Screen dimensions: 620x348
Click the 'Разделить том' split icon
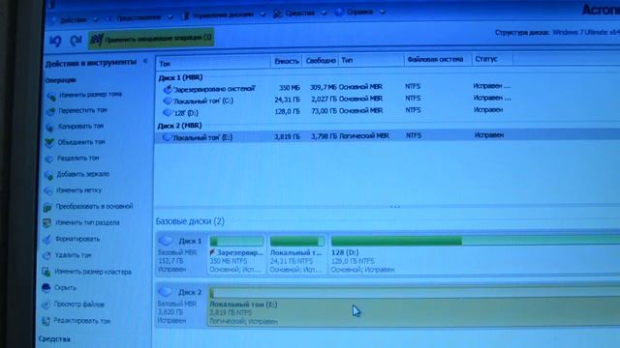(49, 159)
